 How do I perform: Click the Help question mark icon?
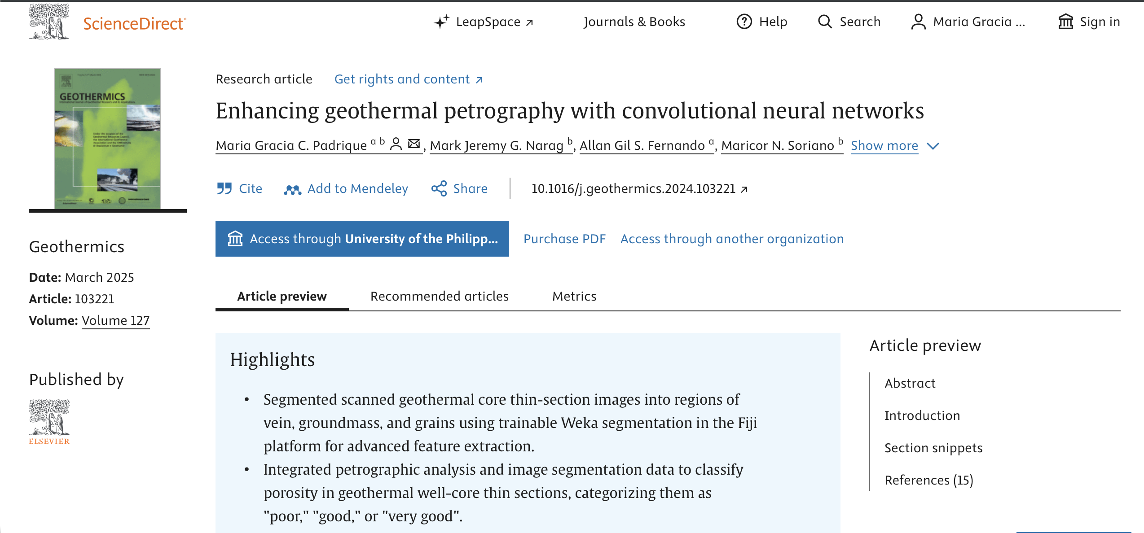tap(744, 22)
